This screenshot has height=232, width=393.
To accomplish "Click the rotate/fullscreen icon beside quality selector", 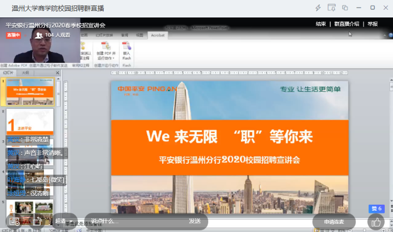I will (x=37, y=221).
